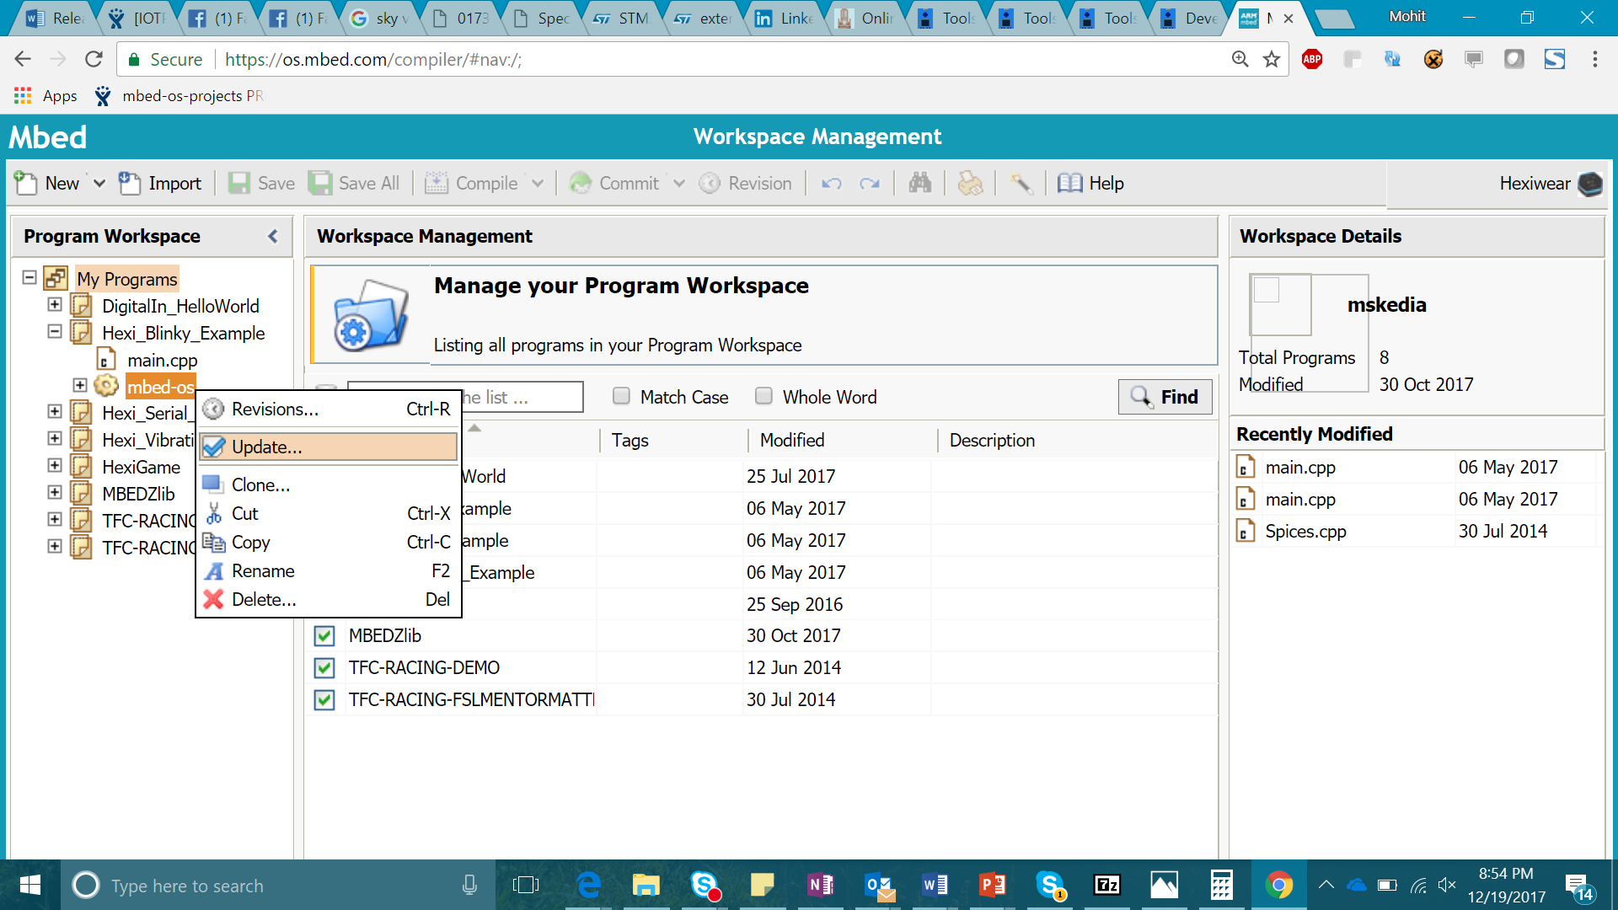Click the Redo arrow icon

870,183
